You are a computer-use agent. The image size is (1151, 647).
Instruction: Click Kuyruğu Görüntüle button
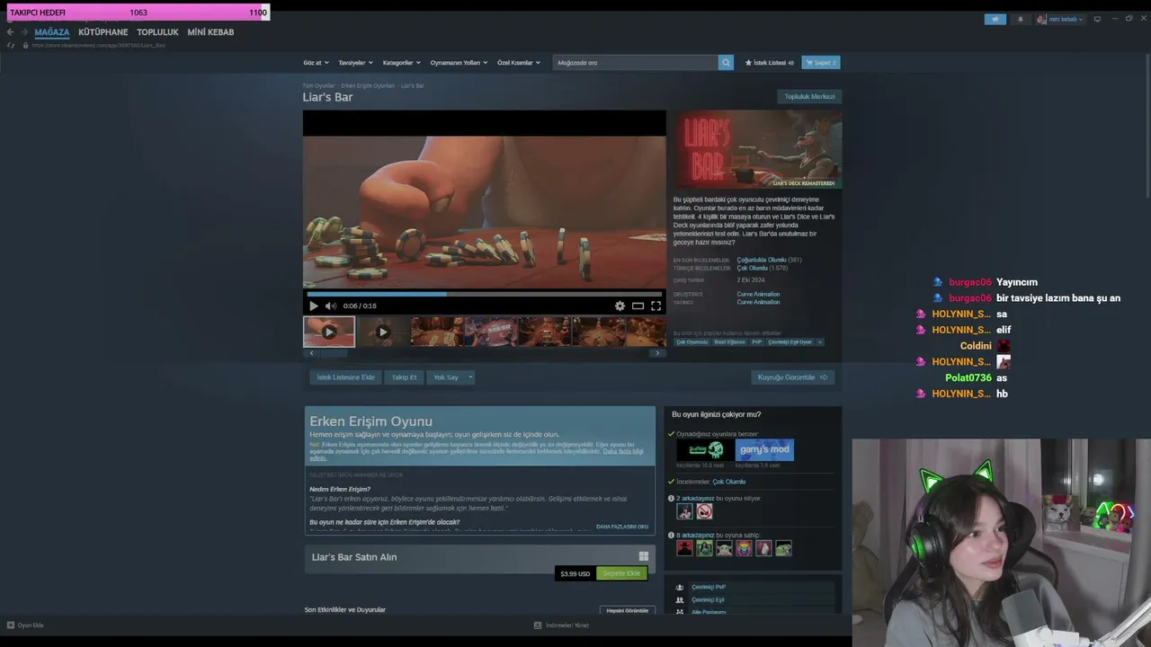pos(793,377)
